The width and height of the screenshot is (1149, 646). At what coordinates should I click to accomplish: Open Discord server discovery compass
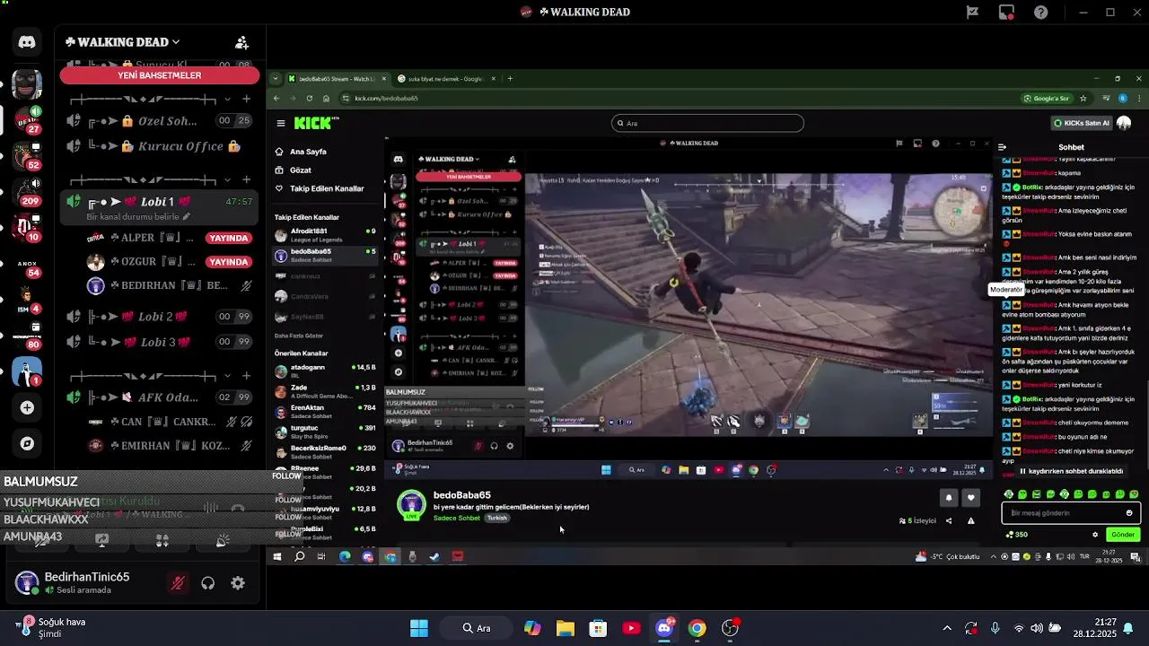27,443
